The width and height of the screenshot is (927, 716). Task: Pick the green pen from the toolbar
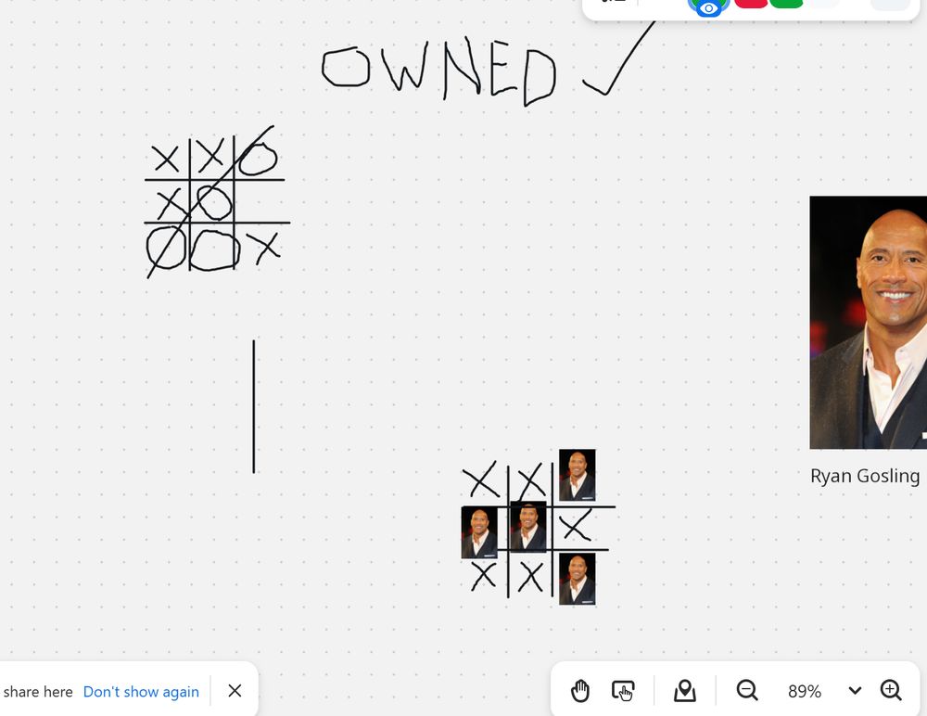(x=787, y=3)
